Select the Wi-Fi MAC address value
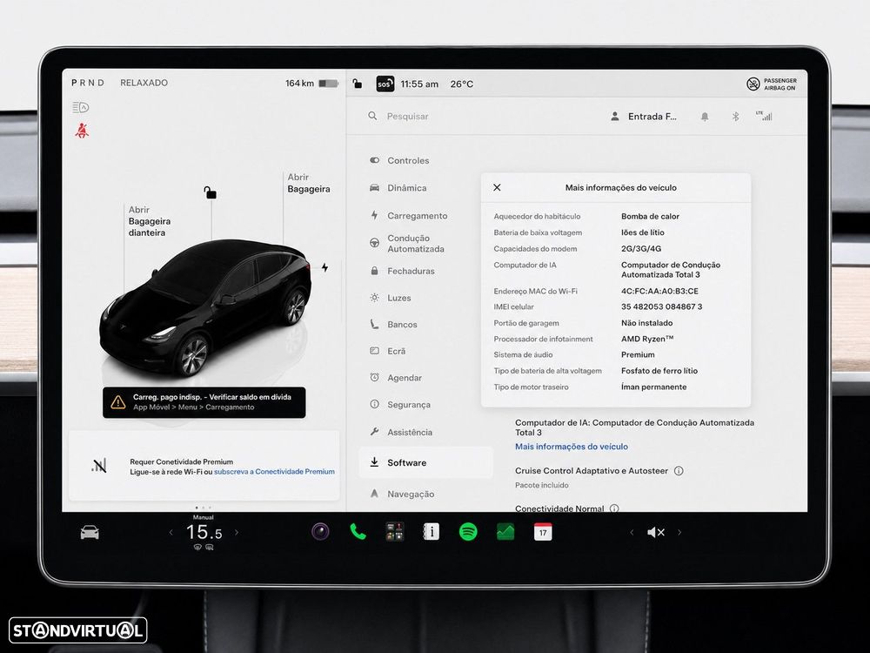Viewport: 870px width, 653px height. 659,291
